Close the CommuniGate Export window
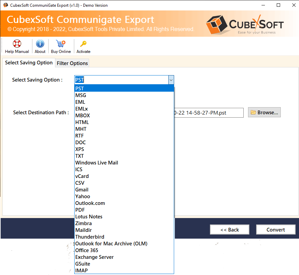299x275 pixels. [x=294, y=5]
